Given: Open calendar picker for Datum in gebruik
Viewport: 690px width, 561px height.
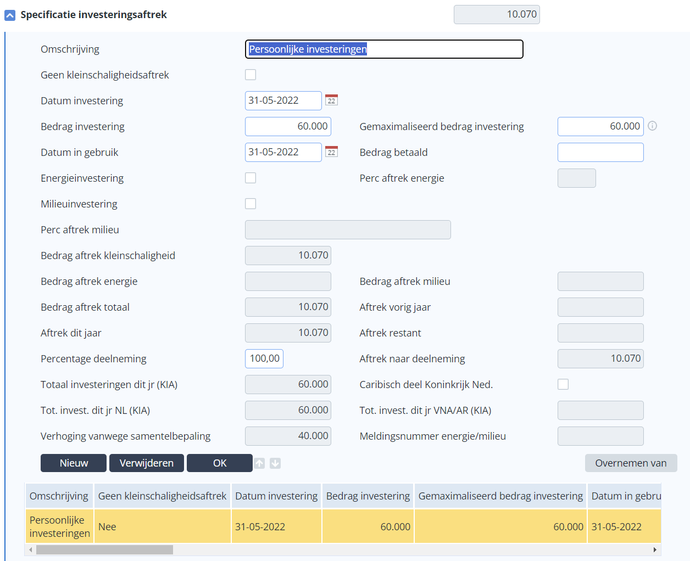Looking at the screenshot, I should (331, 152).
